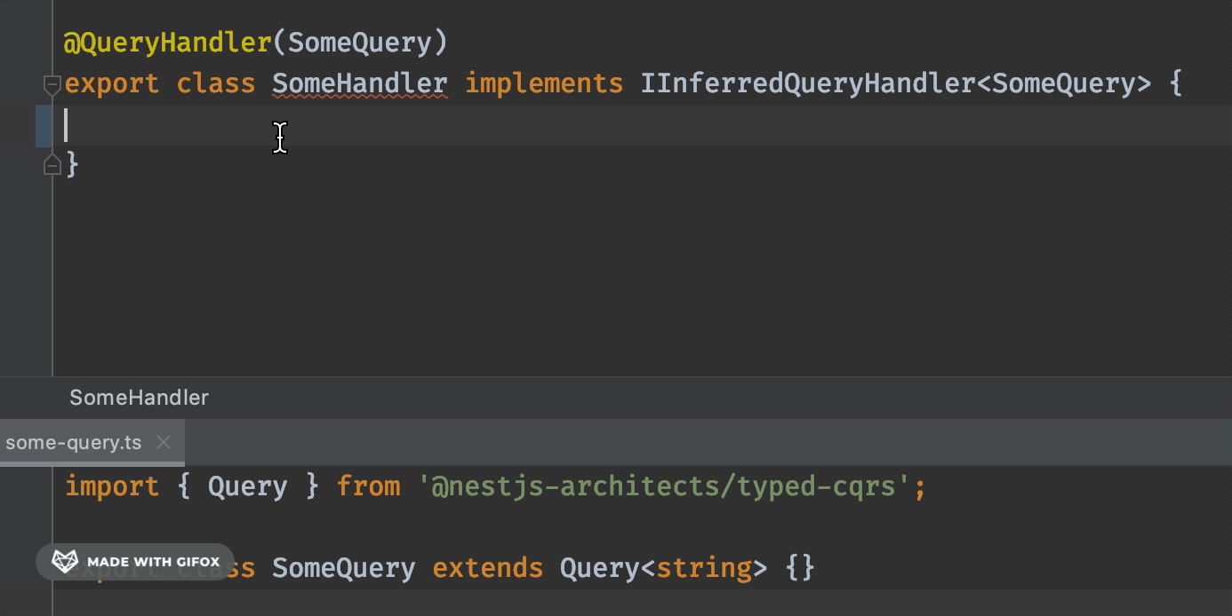Click the SomeQuery class name in the lower editor
Screen dimensions: 1232x616
point(343,567)
